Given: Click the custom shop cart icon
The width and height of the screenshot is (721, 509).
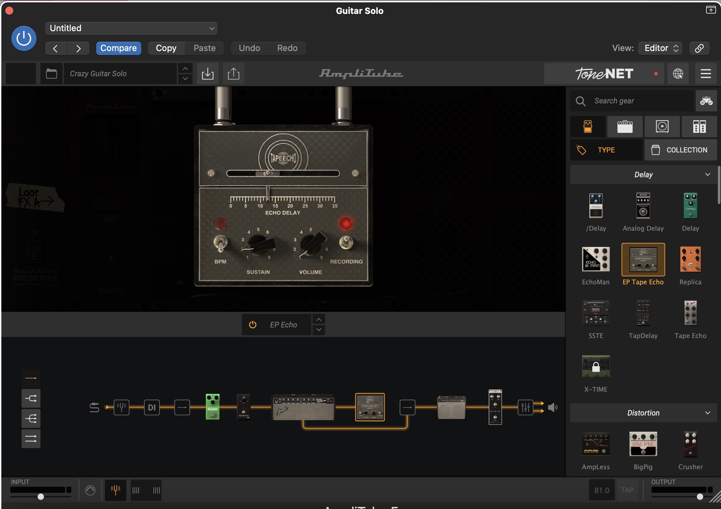Looking at the screenshot, I should pyautogui.click(x=706, y=101).
